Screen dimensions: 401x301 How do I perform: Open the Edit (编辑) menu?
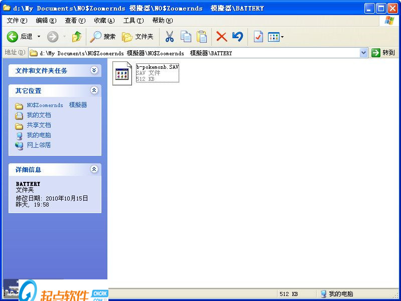point(46,21)
